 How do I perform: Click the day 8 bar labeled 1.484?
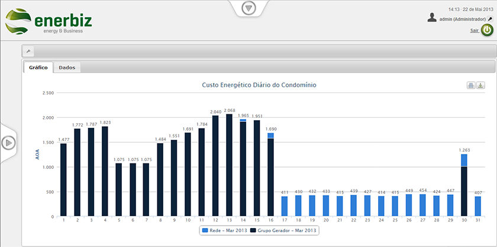(x=160, y=179)
